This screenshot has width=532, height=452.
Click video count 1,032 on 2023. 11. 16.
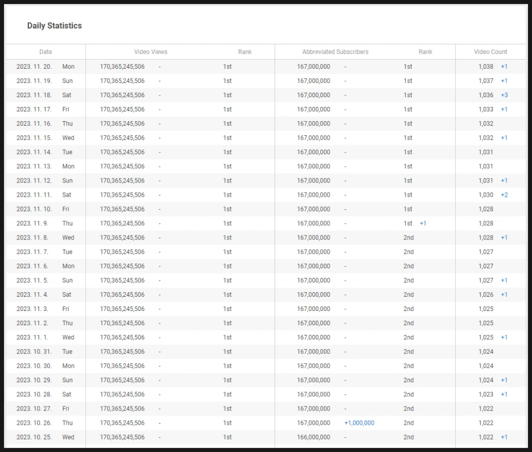pos(486,123)
